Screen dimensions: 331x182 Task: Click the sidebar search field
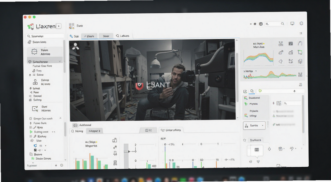coord(45,36)
